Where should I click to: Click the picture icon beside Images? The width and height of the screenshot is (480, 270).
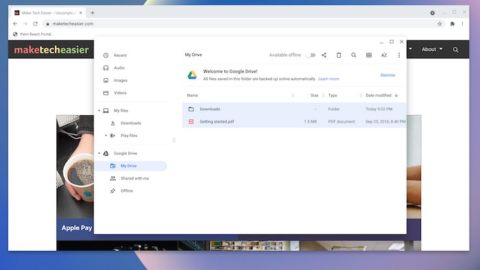(106, 80)
